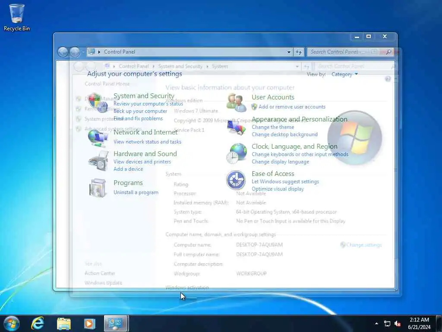442x332 pixels.
Task: Click the Control Panel address bar icon
Action: pos(92,52)
